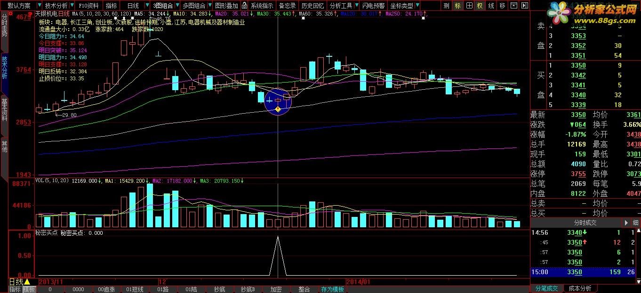The height and width of the screenshot is (293, 641).
Task: Choose the 01短线 template tab
Action: (135, 289)
